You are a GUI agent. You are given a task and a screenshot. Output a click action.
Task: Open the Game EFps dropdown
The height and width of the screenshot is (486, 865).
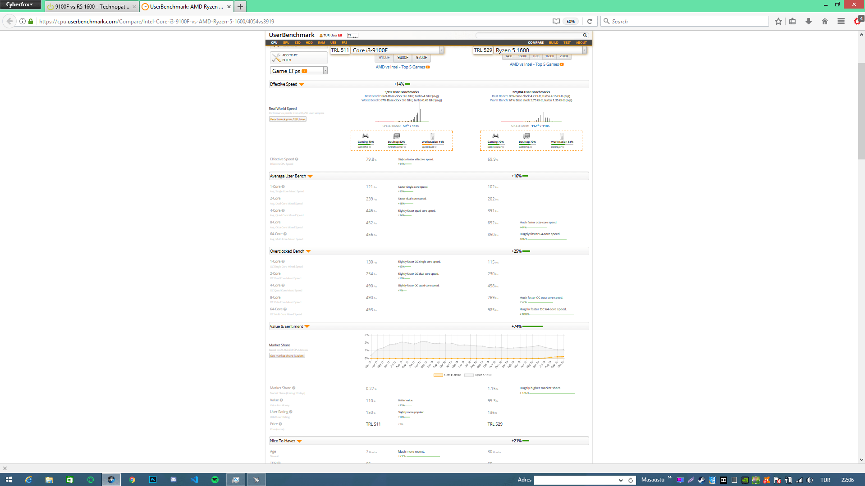(299, 71)
